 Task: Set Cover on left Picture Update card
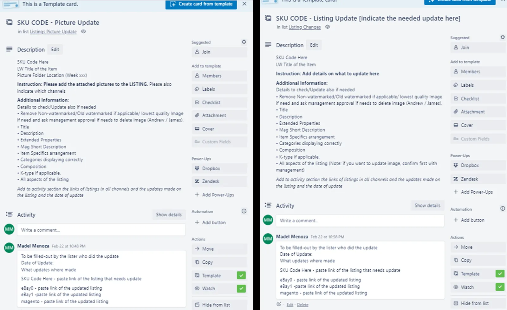(x=219, y=129)
